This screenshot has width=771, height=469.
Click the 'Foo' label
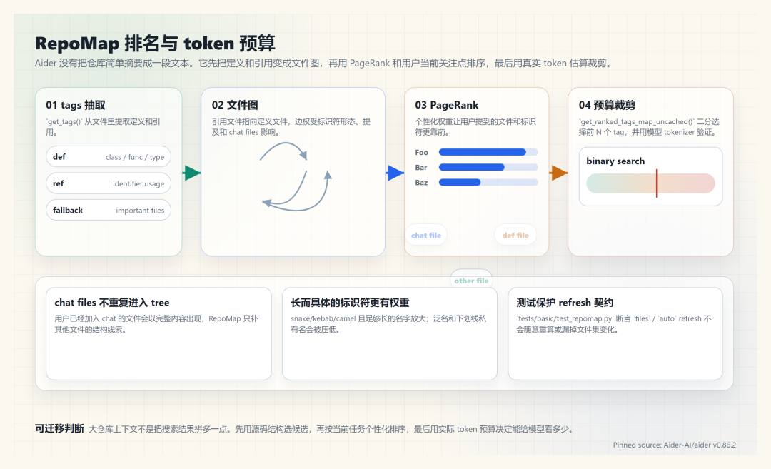tap(421, 152)
